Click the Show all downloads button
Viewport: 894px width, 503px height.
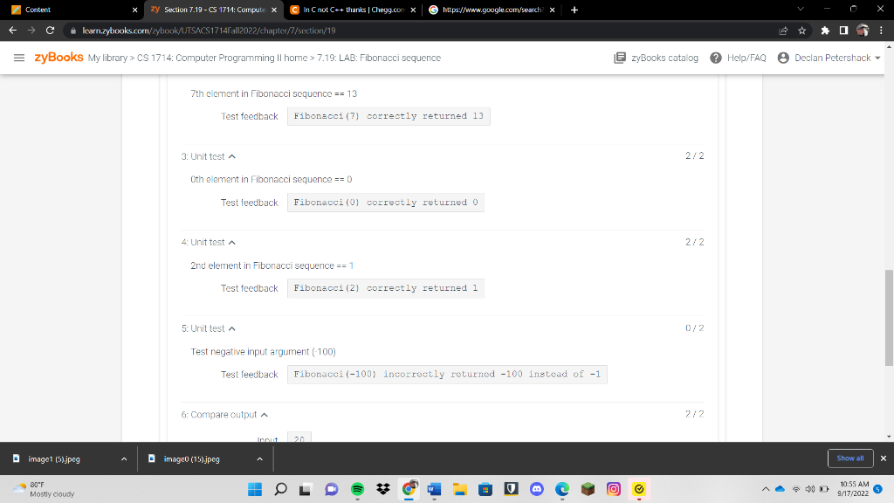pos(849,458)
